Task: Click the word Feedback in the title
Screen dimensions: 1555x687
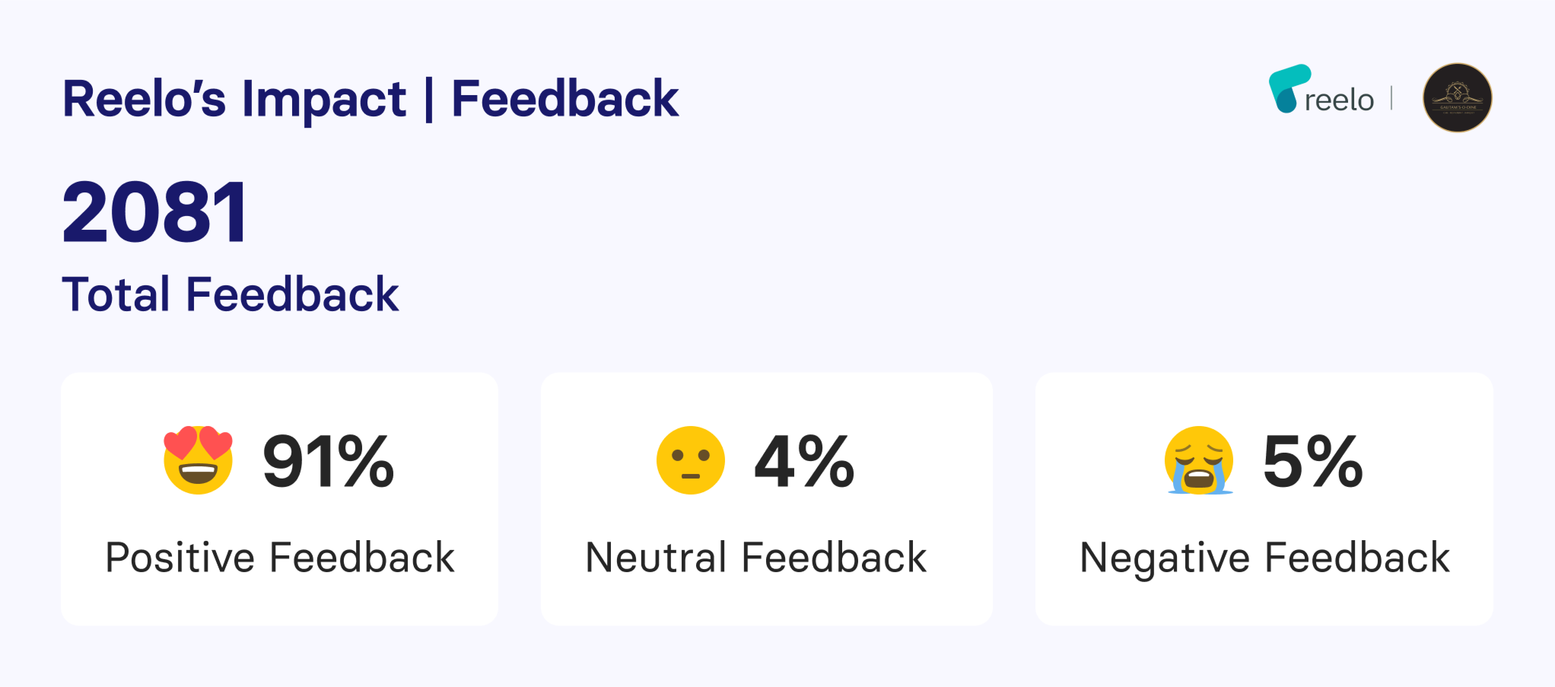Action: coord(565,99)
